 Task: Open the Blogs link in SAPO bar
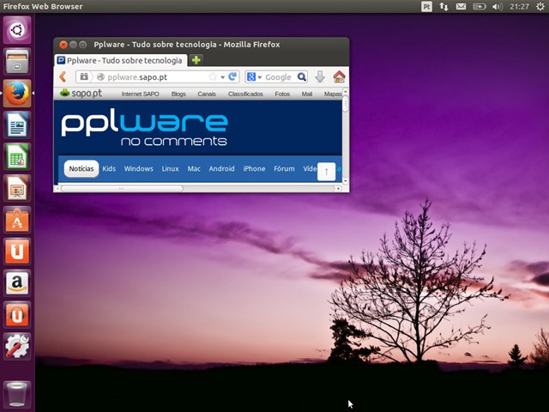tap(178, 94)
